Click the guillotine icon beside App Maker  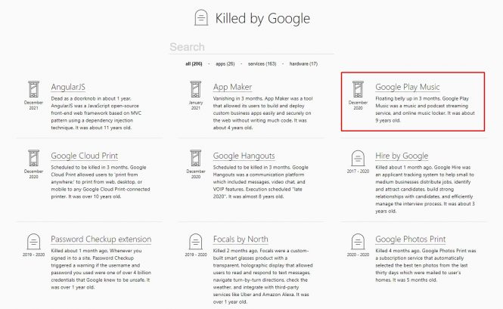195,88
